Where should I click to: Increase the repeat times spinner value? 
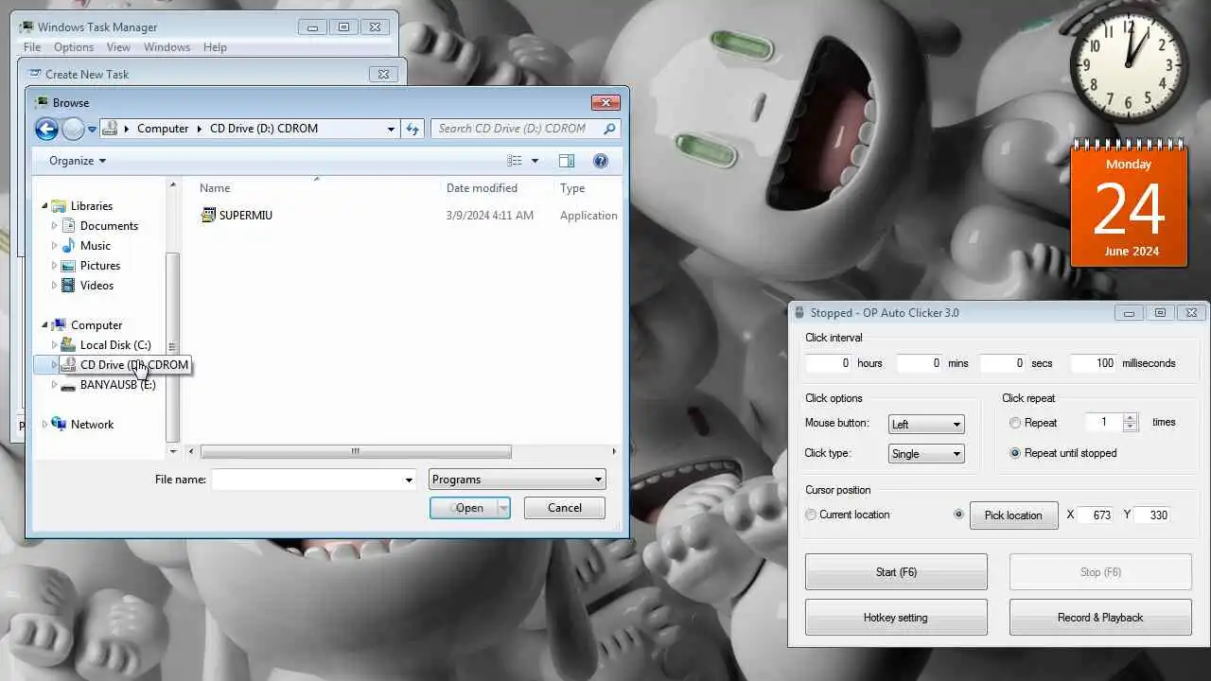(1131, 418)
